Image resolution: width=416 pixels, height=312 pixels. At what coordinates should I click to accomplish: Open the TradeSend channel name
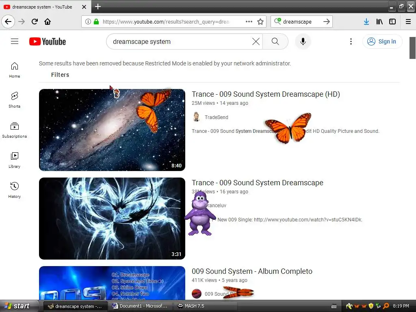click(x=216, y=117)
